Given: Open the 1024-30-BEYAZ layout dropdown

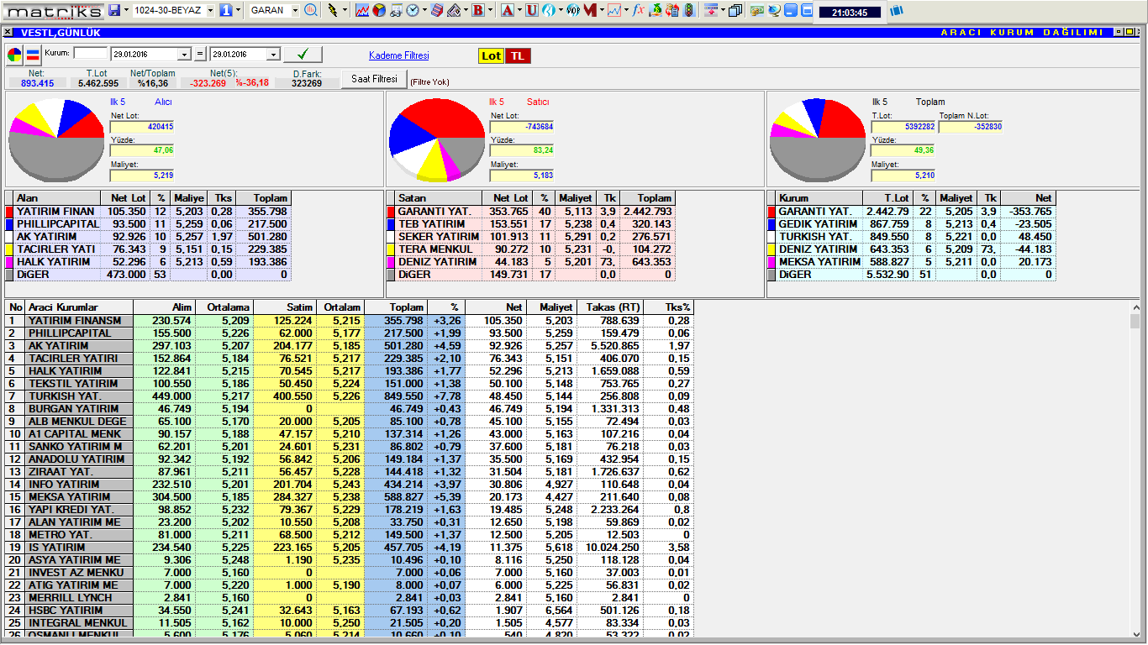Looking at the screenshot, I should click(208, 10).
